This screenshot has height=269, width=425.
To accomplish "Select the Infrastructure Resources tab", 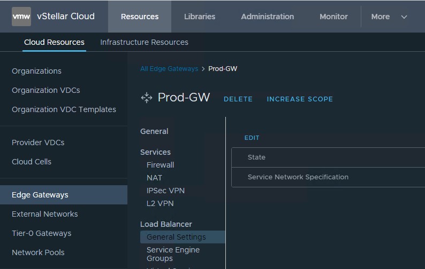I will point(144,42).
